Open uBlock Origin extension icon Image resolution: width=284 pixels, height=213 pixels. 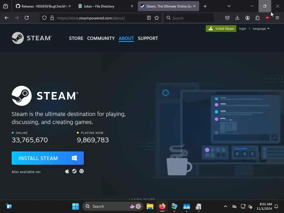(x=267, y=18)
